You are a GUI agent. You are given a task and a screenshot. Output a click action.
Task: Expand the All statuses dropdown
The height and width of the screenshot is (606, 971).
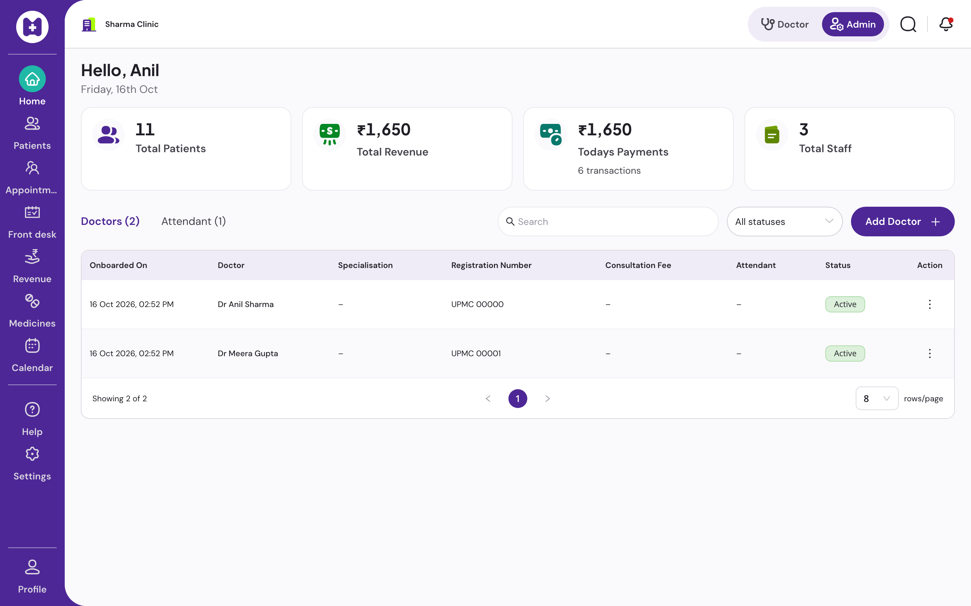(785, 222)
